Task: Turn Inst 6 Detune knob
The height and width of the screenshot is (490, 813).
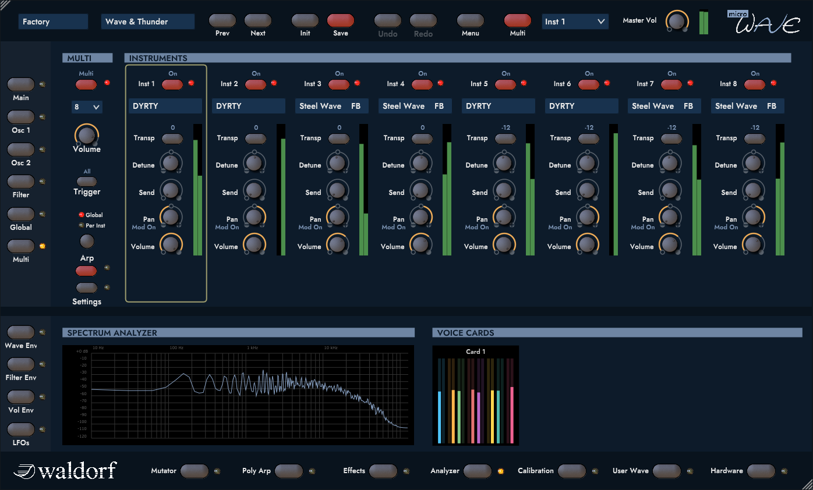Action: coord(587,162)
